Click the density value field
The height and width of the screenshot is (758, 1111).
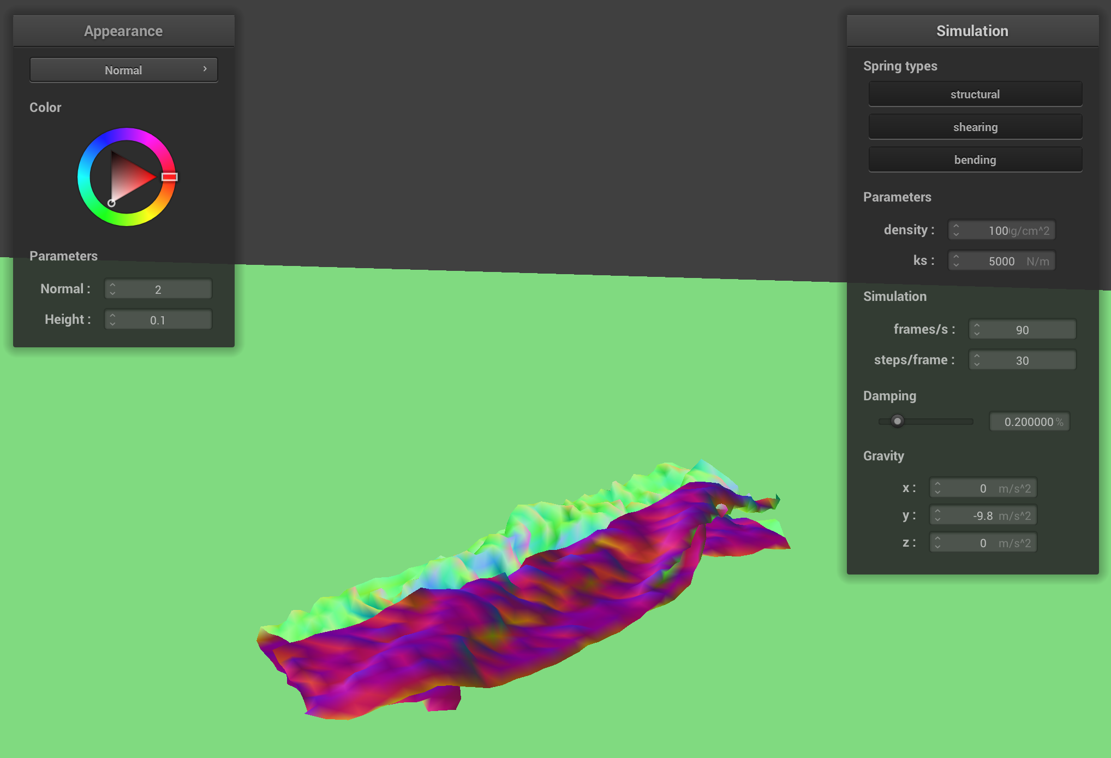coord(1002,230)
